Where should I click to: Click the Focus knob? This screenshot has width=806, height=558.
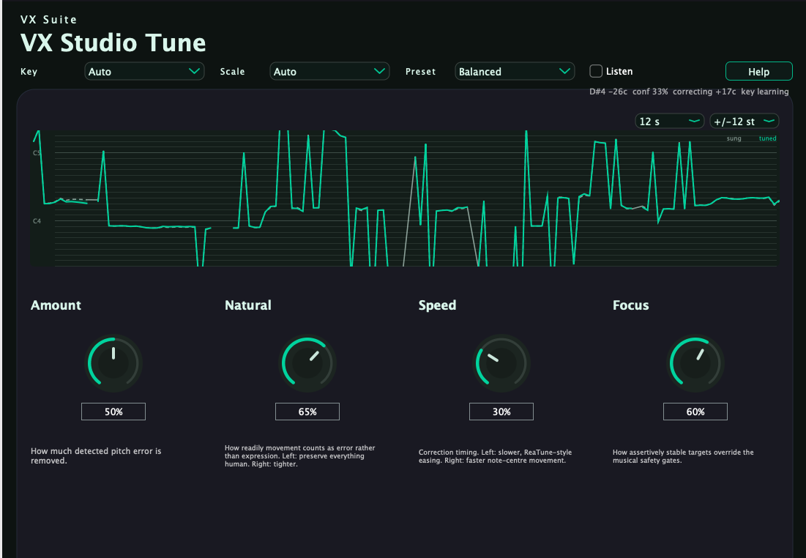pos(695,362)
